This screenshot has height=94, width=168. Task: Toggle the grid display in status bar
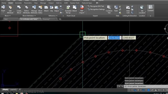tap(129, 90)
